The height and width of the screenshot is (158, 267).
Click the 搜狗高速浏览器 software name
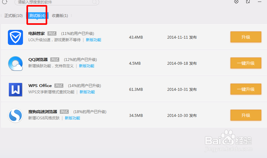pos(43,112)
